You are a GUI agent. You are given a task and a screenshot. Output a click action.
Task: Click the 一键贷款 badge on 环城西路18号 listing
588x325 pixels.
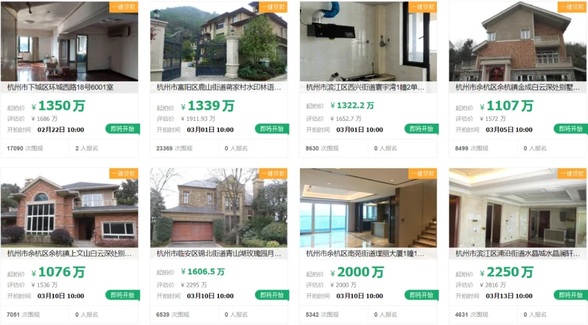click(124, 7)
